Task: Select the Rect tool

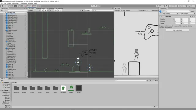Action: coord(15,6)
